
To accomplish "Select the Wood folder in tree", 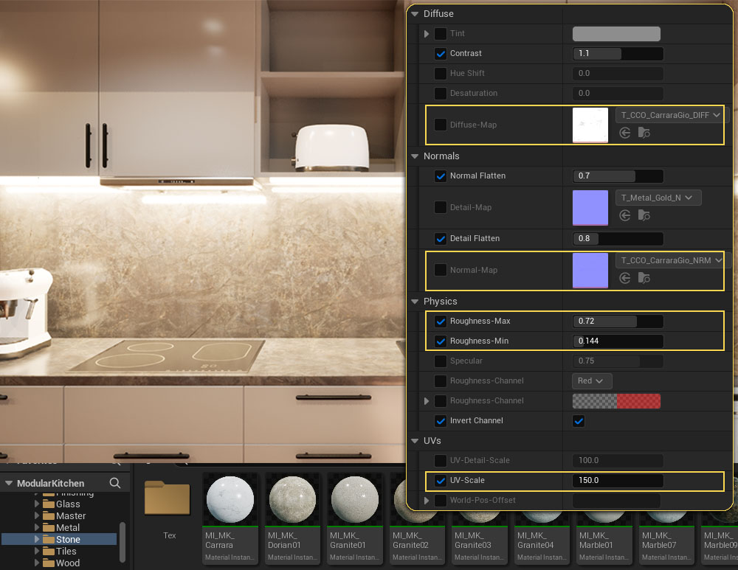I will tap(68, 563).
